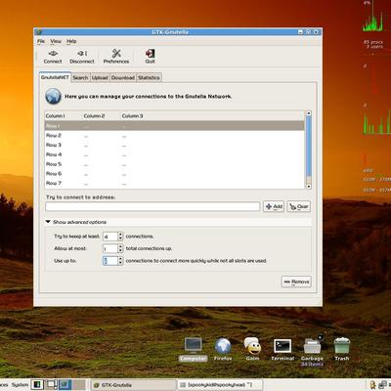Click the connection list scrollbar up arrow

pyautogui.click(x=309, y=113)
